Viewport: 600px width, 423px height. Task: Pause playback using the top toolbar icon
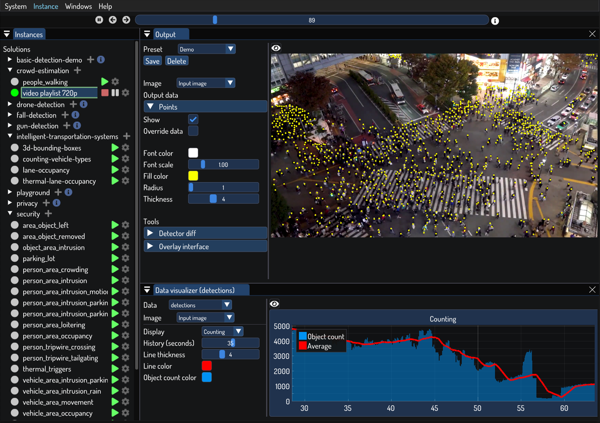point(99,20)
